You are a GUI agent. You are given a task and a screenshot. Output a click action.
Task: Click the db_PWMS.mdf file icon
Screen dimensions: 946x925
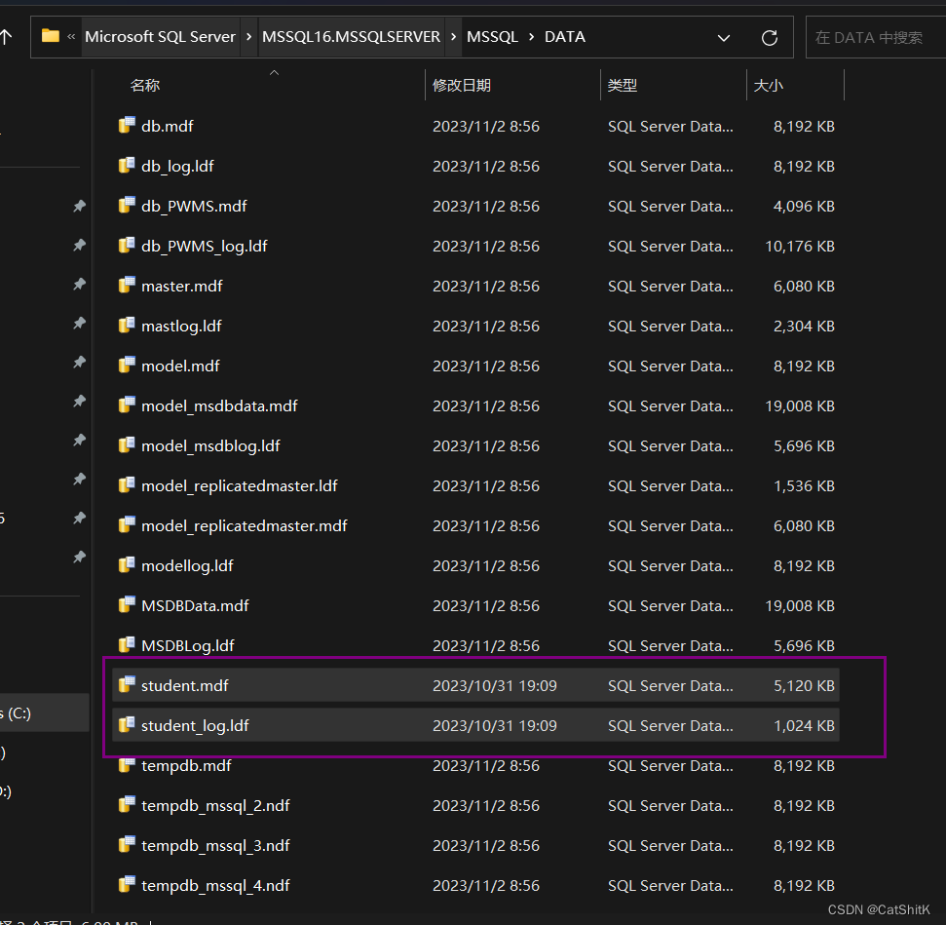coord(127,206)
